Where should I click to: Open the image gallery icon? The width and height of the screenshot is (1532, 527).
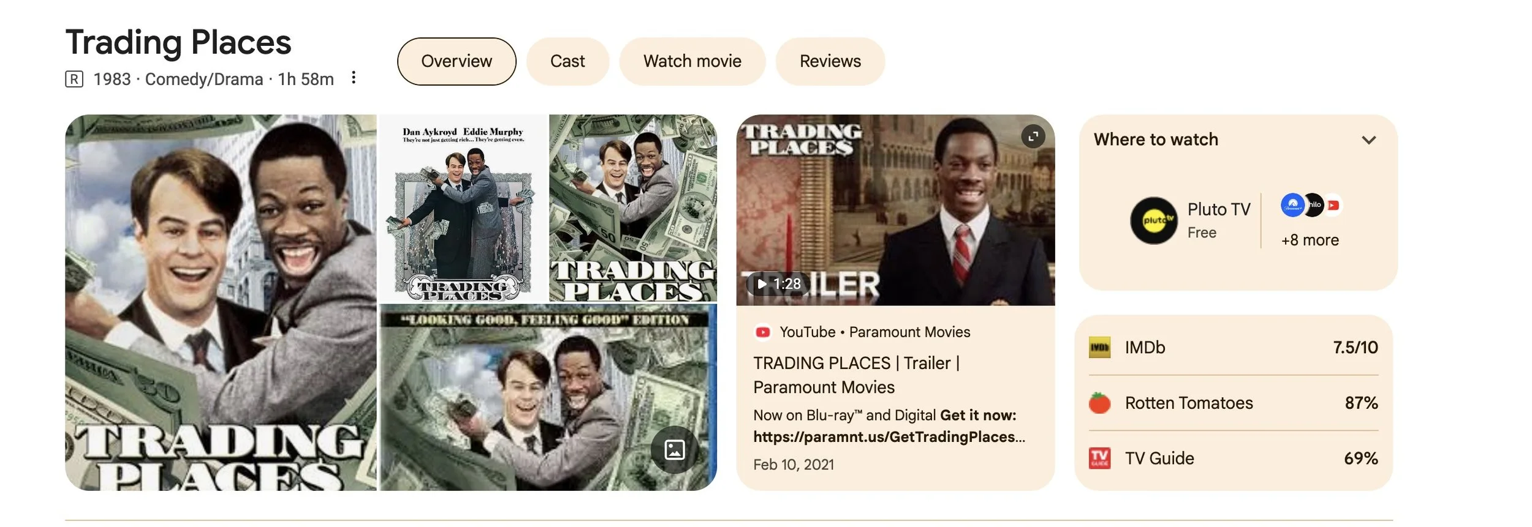click(x=674, y=450)
